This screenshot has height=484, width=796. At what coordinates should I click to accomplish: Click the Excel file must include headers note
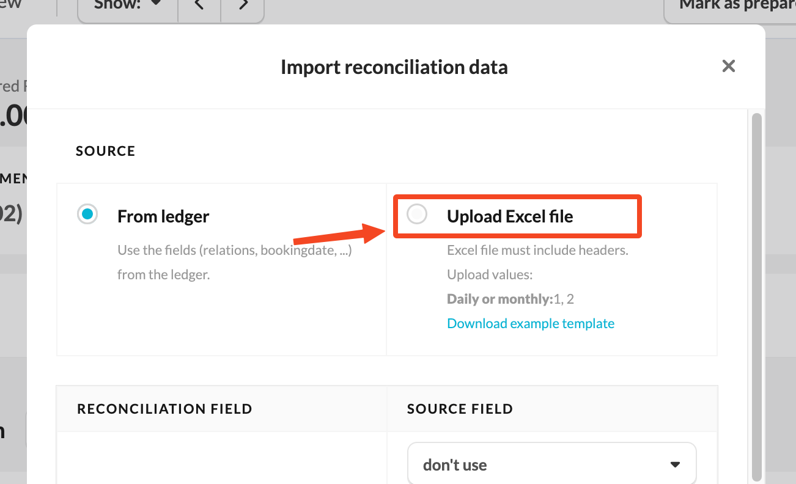(x=537, y=250)
